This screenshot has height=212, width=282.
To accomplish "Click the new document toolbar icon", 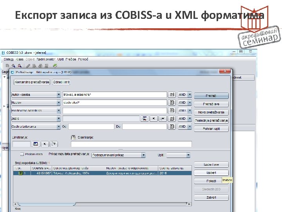I will point(7,66).
